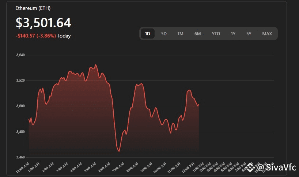
Task: Switch chart to YTD
Action: (x=216, y=34)
